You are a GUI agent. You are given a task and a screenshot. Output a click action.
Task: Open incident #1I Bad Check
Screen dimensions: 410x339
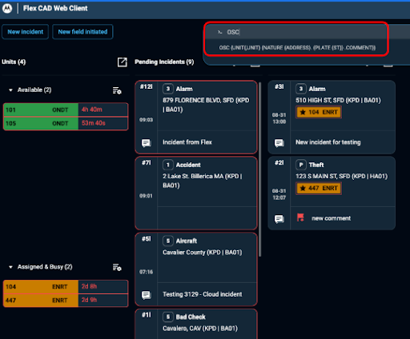196,324
